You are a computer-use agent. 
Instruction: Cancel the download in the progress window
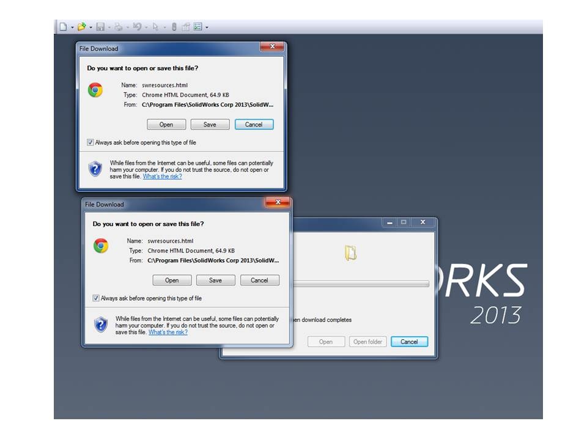click(409, 342)
